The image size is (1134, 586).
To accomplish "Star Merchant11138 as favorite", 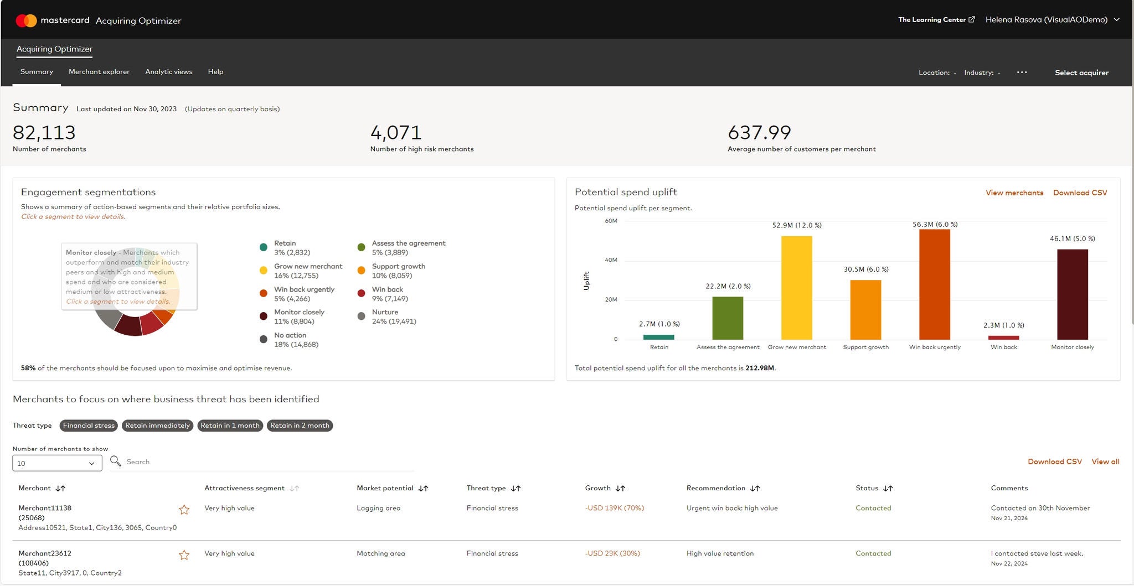I will click(x=184, y=510).
